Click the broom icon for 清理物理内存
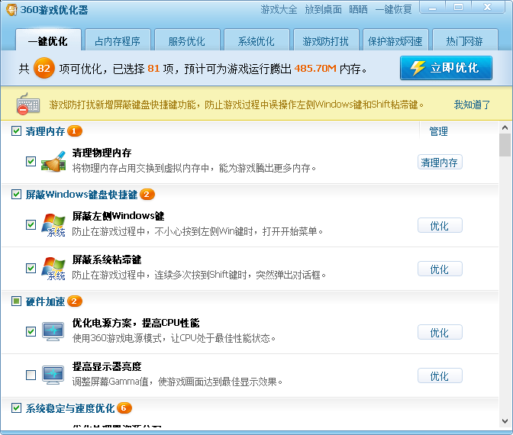 [53, 161]
